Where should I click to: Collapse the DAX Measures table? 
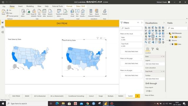pyautogui.click(x=167, y=33)
